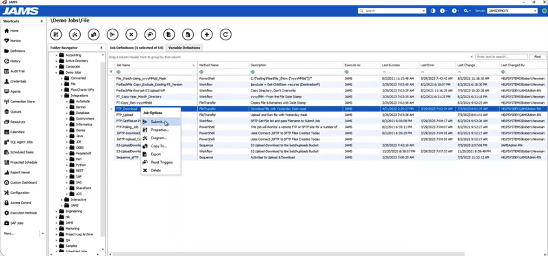Expand the Shortcuts More options arrow
Viewport: 548px width, 256px height.
[42, 233]
